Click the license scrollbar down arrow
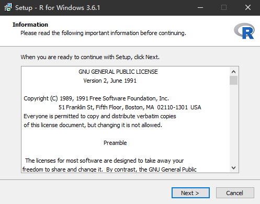 (233, 168)
